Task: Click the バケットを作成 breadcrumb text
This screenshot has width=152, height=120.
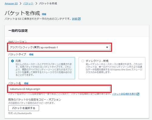Action: point(48,4)
